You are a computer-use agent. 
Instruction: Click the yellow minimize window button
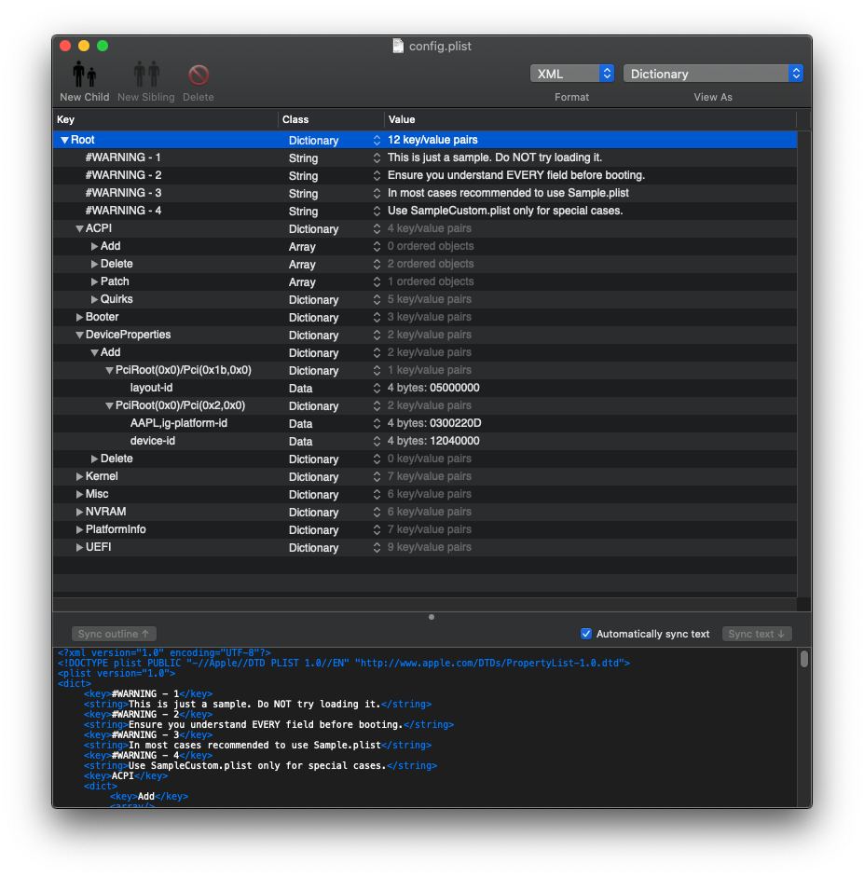[x=84, y=46]
